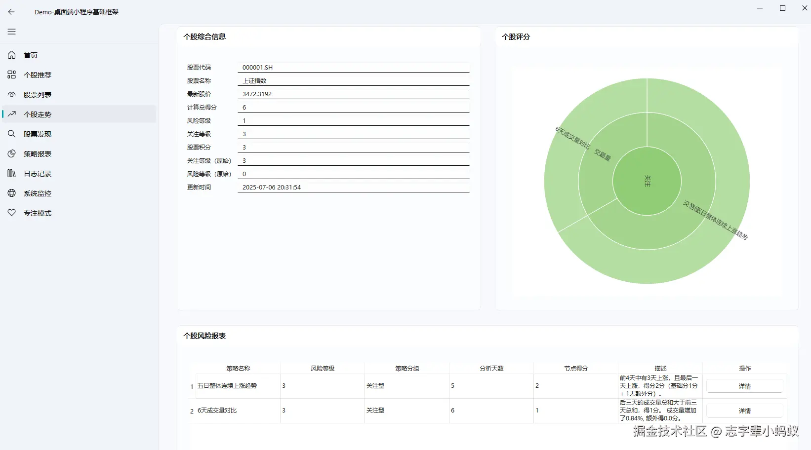Open 日志记录 navigation item
Viewport: 811px width, 450px height.
(x=79, y=174)
